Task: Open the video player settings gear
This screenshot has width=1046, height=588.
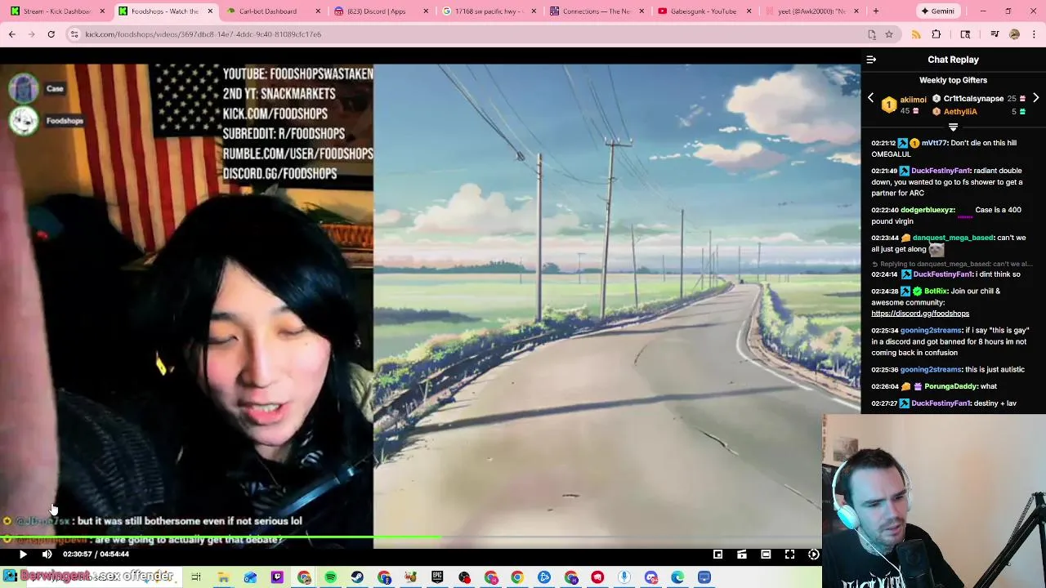Action: 813,555
